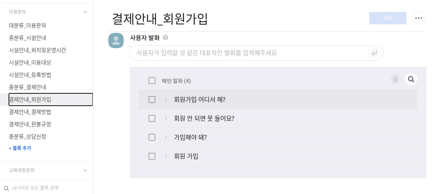The image size is (440, 194).
Task: Click the 저장 save button
Action: click(x=387, y=18)
